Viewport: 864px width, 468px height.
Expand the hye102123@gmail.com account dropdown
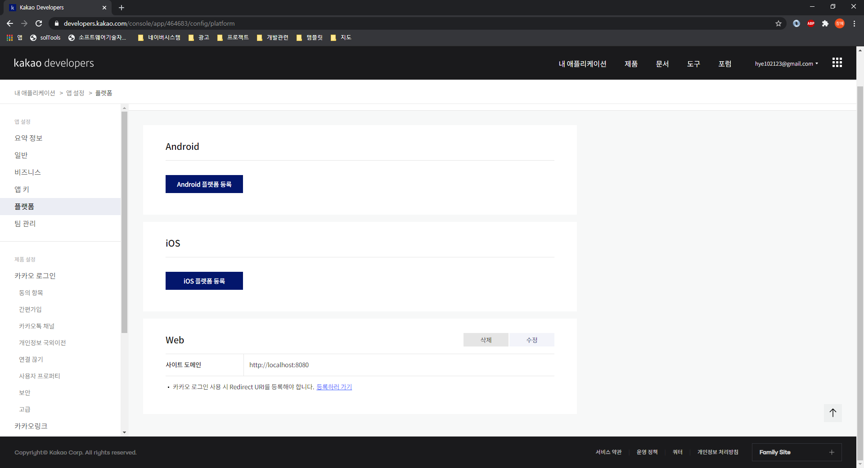coord(787,64)
